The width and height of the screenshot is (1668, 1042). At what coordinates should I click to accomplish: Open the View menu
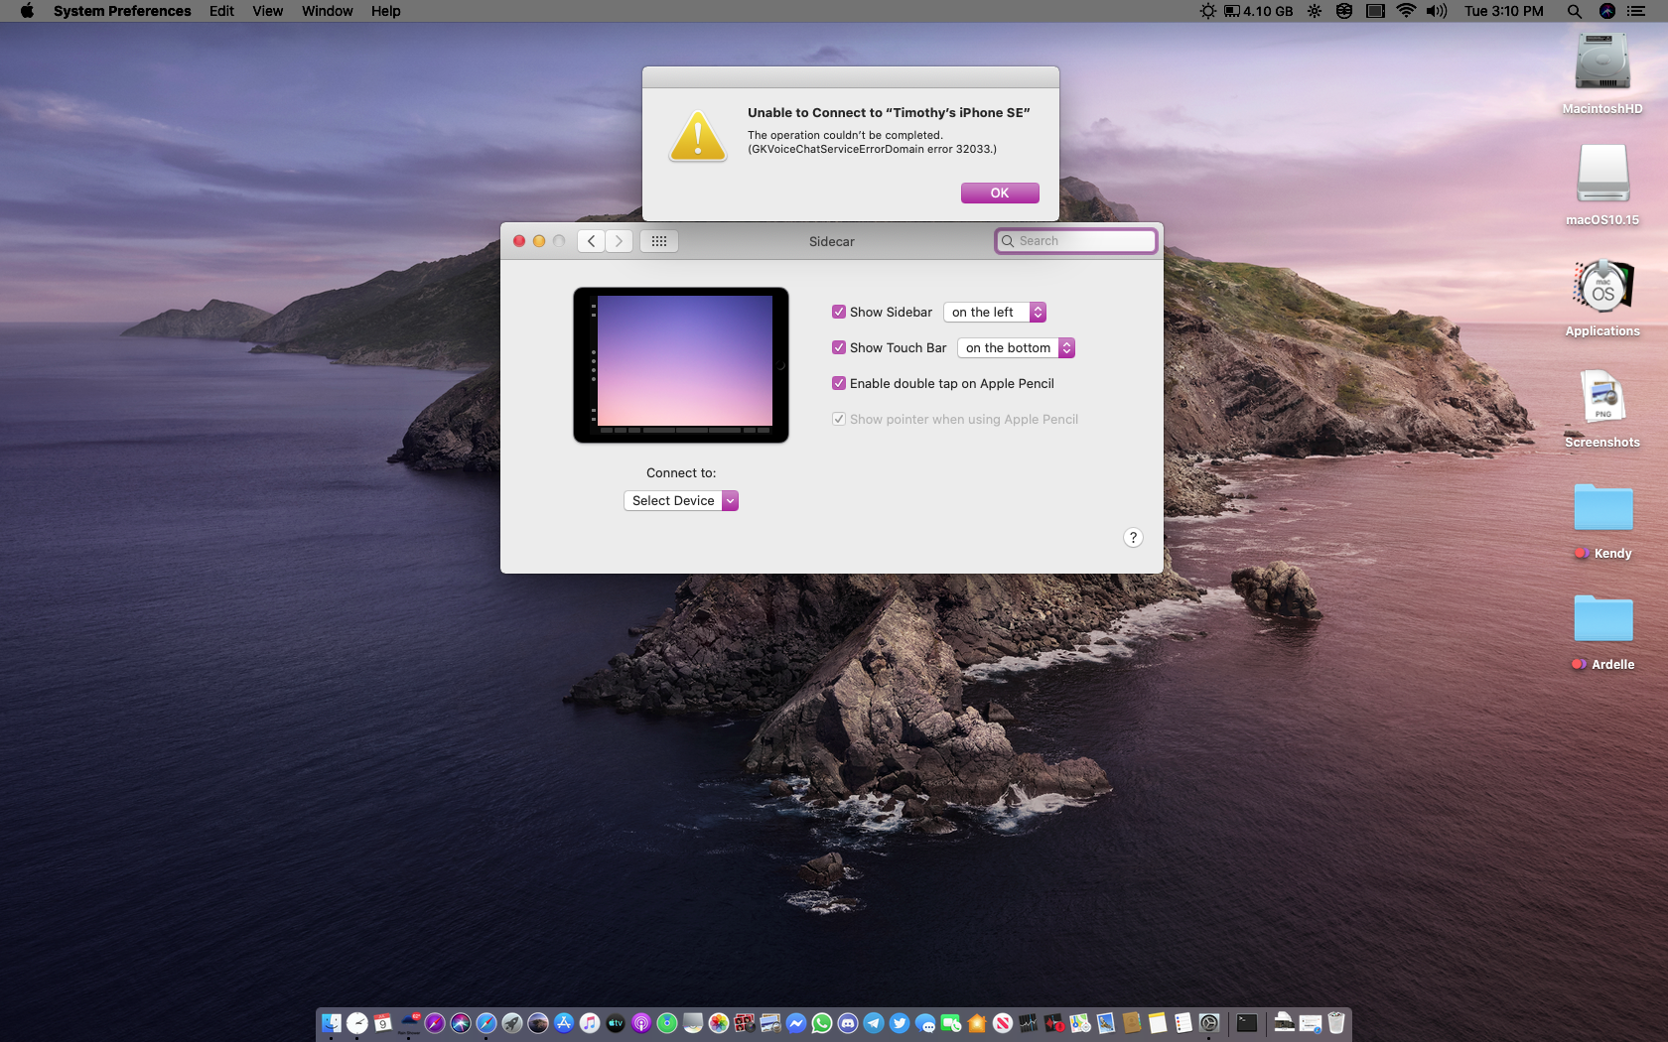click(x=268, y=11)
